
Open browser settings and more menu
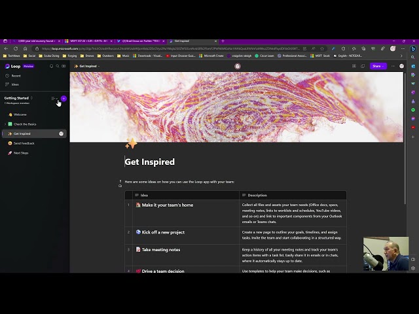tap(403, 48)
